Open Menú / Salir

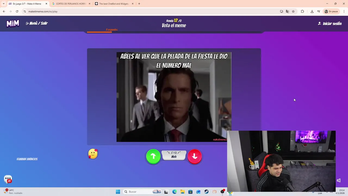tap(37, 23)
